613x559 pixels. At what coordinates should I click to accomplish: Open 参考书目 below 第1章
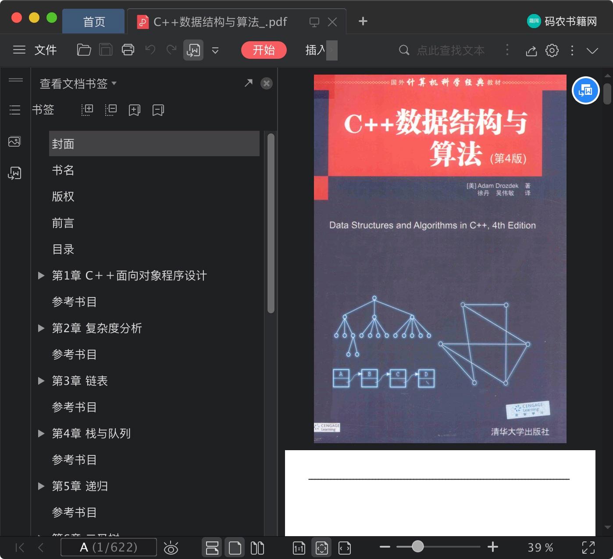[75, 302]
